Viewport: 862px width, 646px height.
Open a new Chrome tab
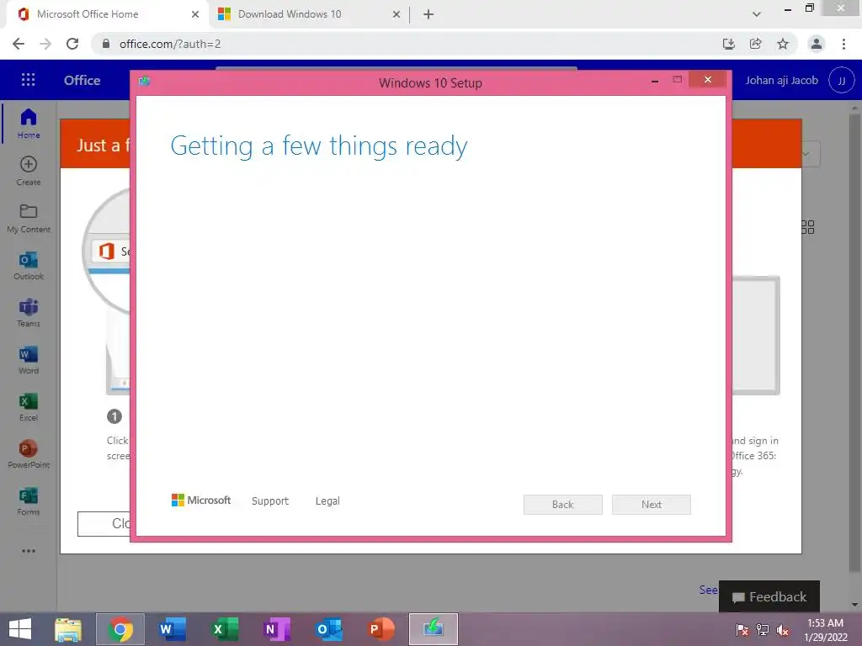tap(428, 14)
